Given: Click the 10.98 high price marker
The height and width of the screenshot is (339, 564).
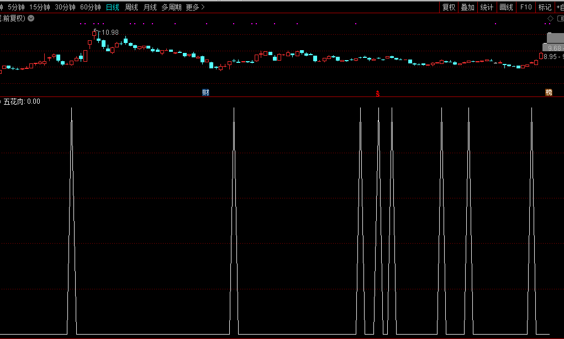Looking at the screenshot, I should 109,33.
